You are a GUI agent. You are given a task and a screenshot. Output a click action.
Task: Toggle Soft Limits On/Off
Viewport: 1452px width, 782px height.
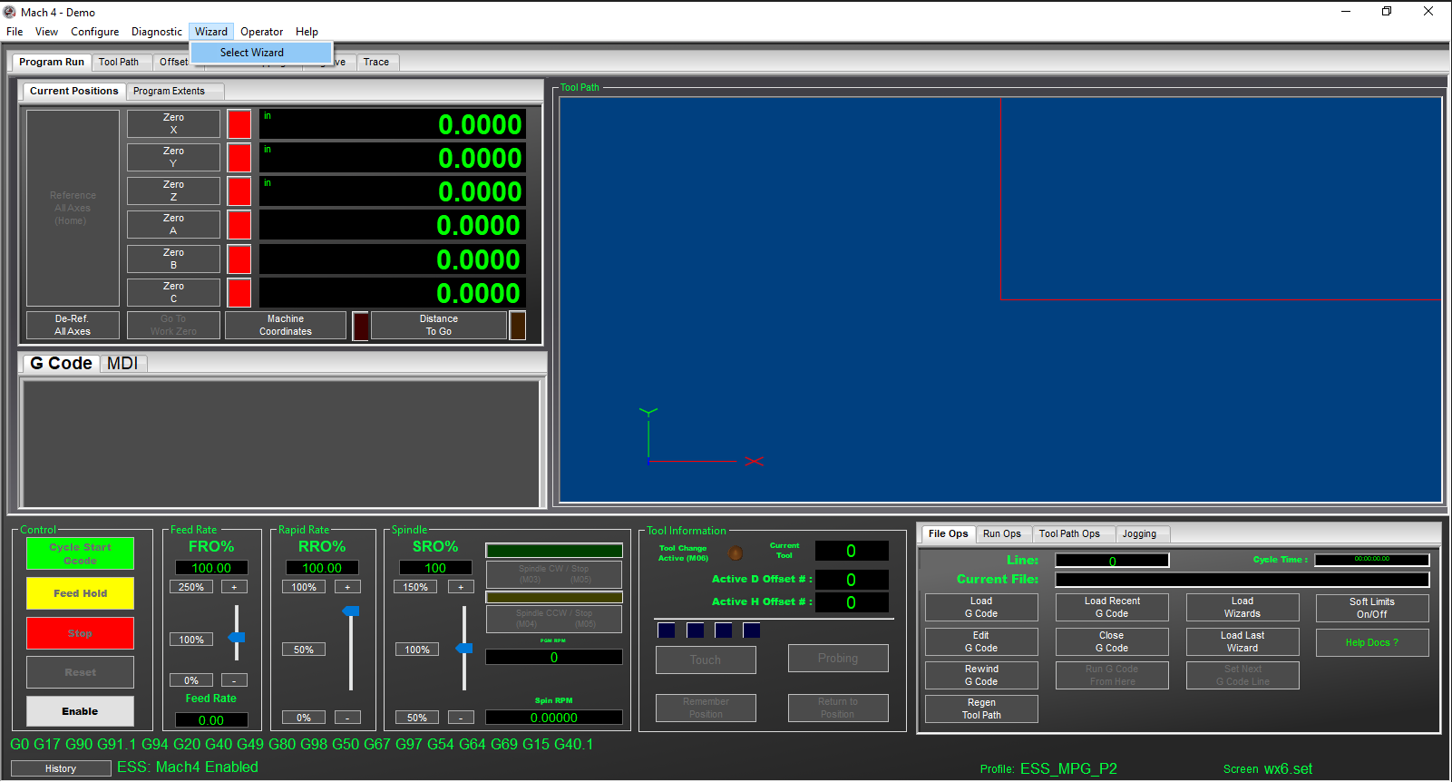tap(1372, 608)
